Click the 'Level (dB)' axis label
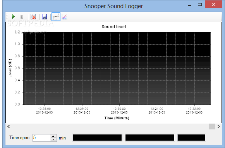The width and height of the screenshot is (225, 148). pyautogui.click(x=10, y=68)
